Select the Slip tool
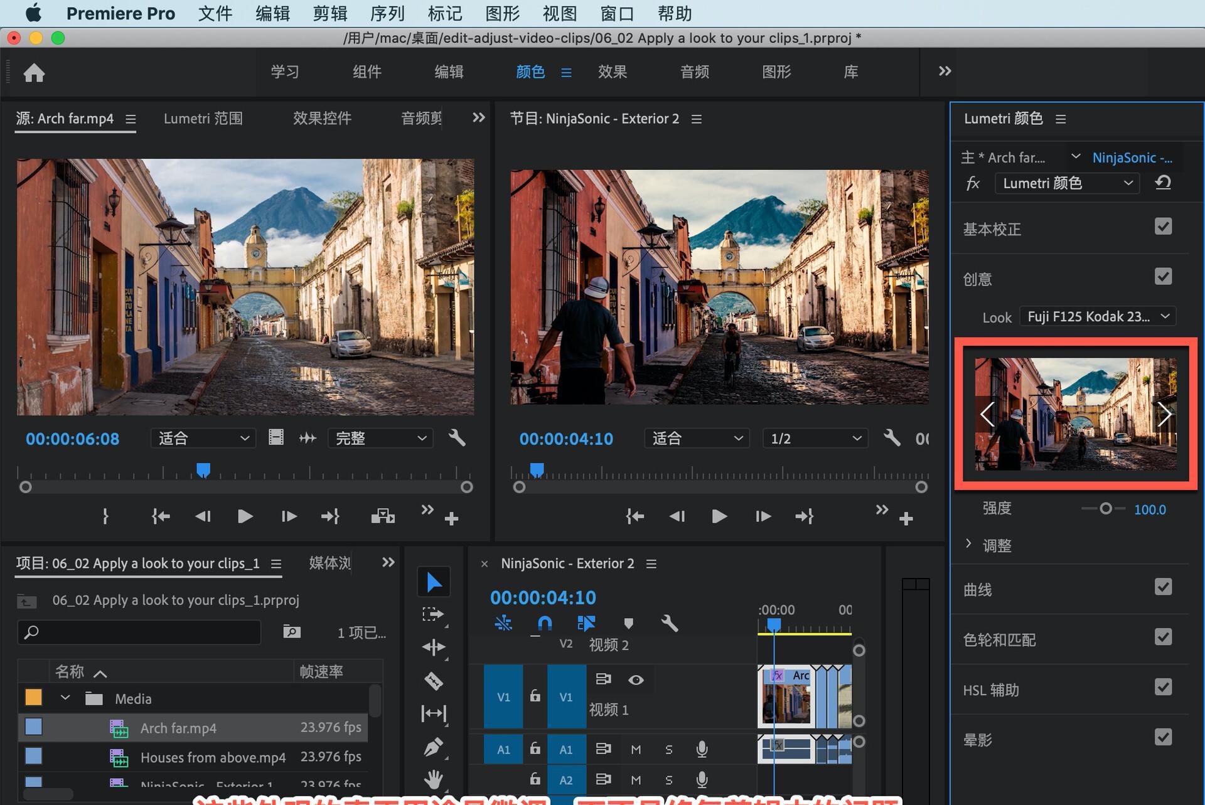 point(433,713)
